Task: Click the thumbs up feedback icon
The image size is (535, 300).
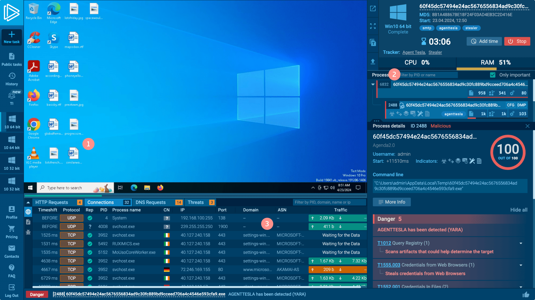Action: tap(526, 294)
